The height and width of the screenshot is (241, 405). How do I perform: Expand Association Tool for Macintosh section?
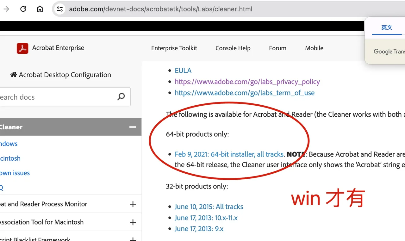point(133,222)
